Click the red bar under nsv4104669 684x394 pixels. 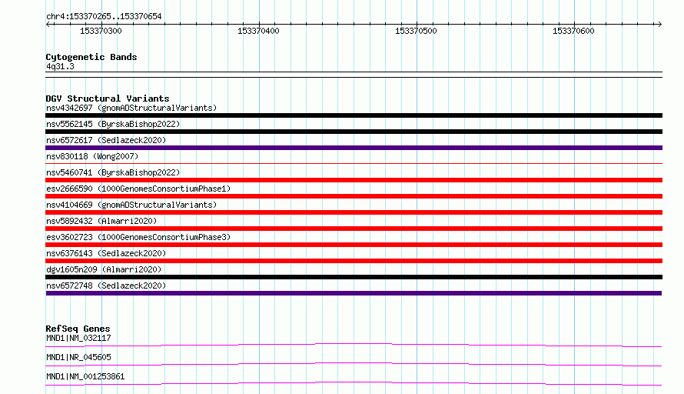pyautogui.click(x=354, y=212)
